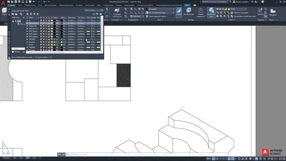The image size is (286, 161).
Task: Toggle the On light bulb for layer 0
Action: click(x=41, y=21)
